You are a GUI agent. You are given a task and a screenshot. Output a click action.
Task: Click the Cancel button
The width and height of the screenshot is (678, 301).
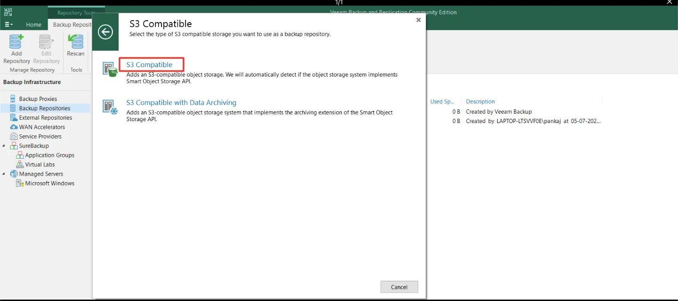pyautogui.click(x=399, y=287)
